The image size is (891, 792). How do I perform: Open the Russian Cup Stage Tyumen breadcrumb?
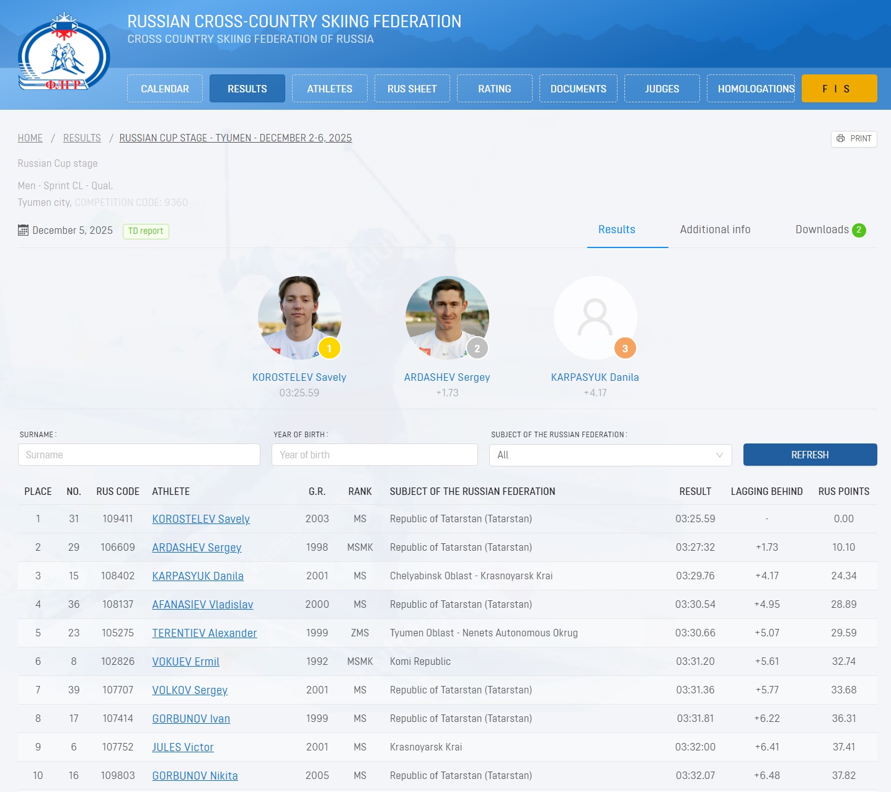pyautogui.click(x=236, y=138)
